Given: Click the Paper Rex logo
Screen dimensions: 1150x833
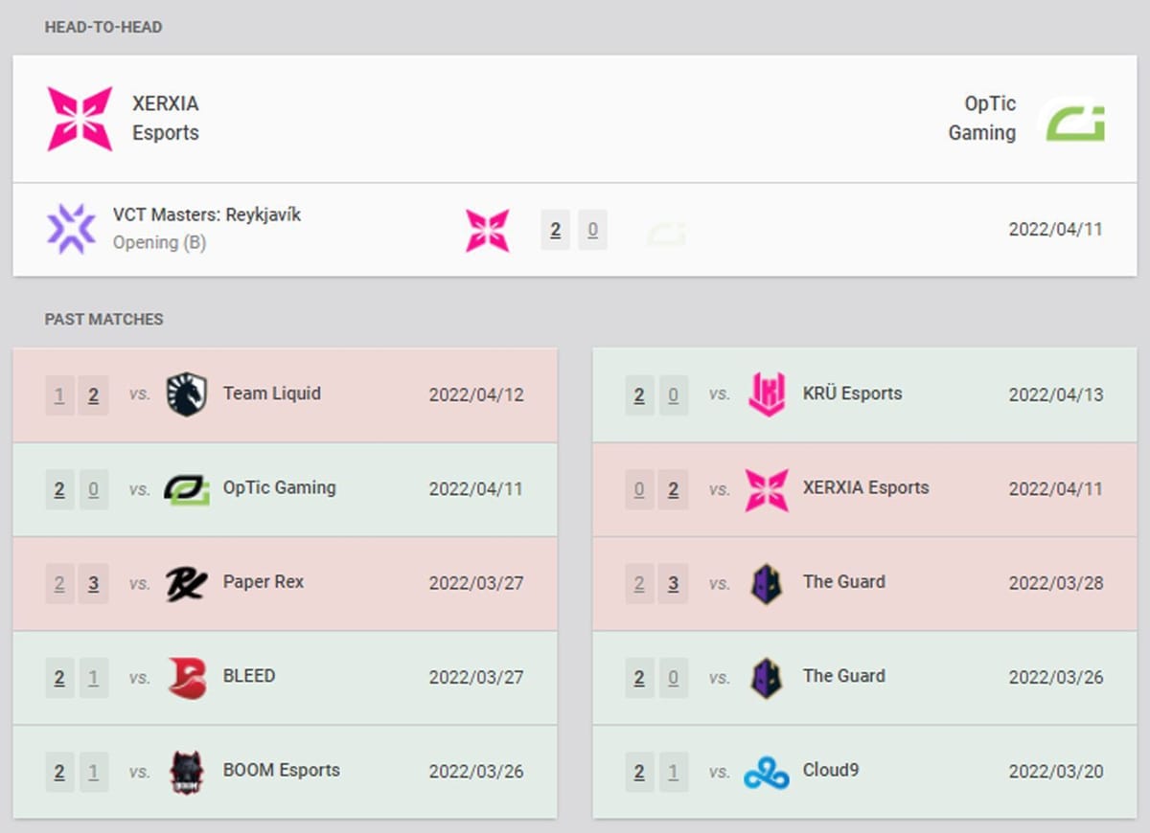Looking at the screenshot, I should [185, 582].
